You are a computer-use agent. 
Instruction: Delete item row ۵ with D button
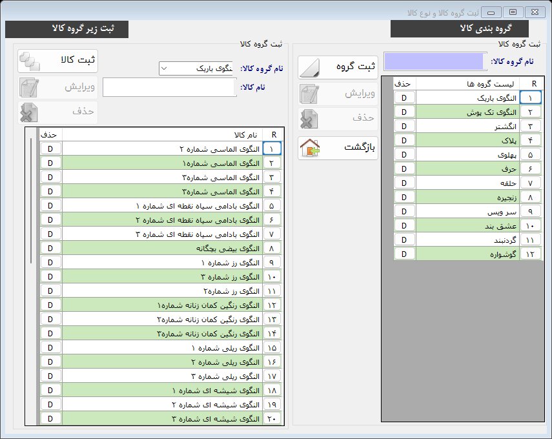(50, 205)
